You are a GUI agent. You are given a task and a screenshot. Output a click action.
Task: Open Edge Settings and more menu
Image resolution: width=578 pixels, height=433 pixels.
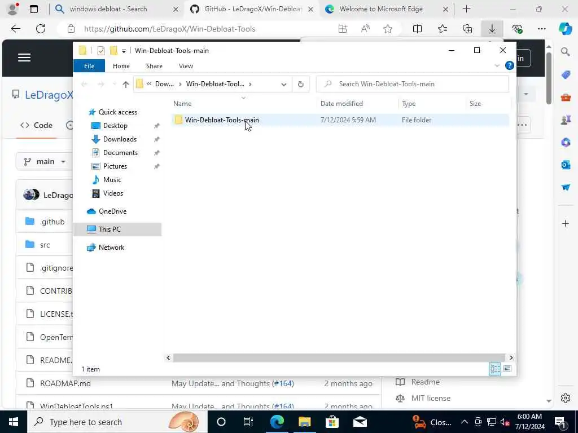click(x=541, y=29)
